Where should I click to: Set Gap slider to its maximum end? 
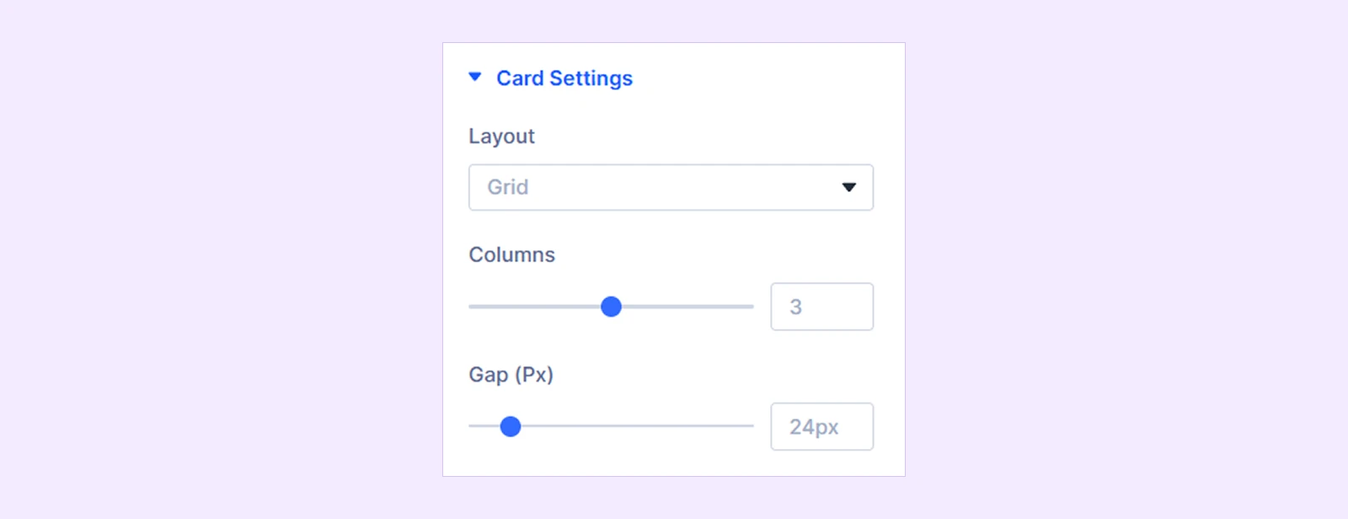coord(752,426)
